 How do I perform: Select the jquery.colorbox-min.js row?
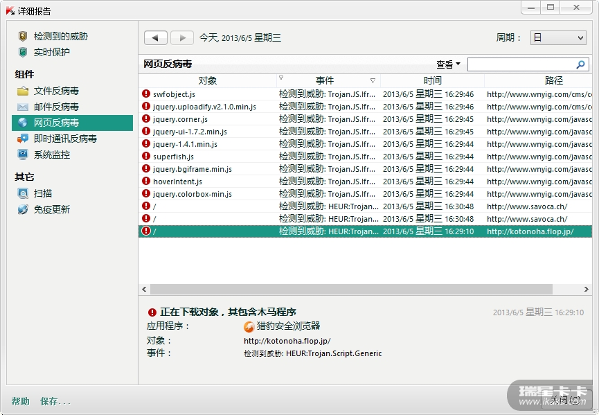pyautogui.click(x=365, y=194)
